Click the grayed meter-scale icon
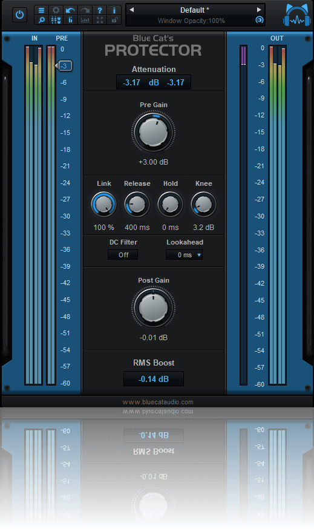The height and width of the screenshot is (529, 314). pyautogui.click(x=85, y=20)
